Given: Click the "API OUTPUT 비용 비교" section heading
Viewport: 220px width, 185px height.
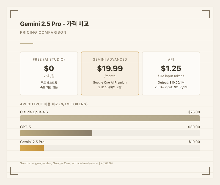Looking at the screenshot, I should coord(54,104).
